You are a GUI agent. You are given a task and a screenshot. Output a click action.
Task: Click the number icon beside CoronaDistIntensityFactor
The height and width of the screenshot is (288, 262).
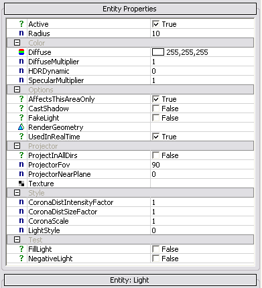pyautogui.click(x=21, y=202)
